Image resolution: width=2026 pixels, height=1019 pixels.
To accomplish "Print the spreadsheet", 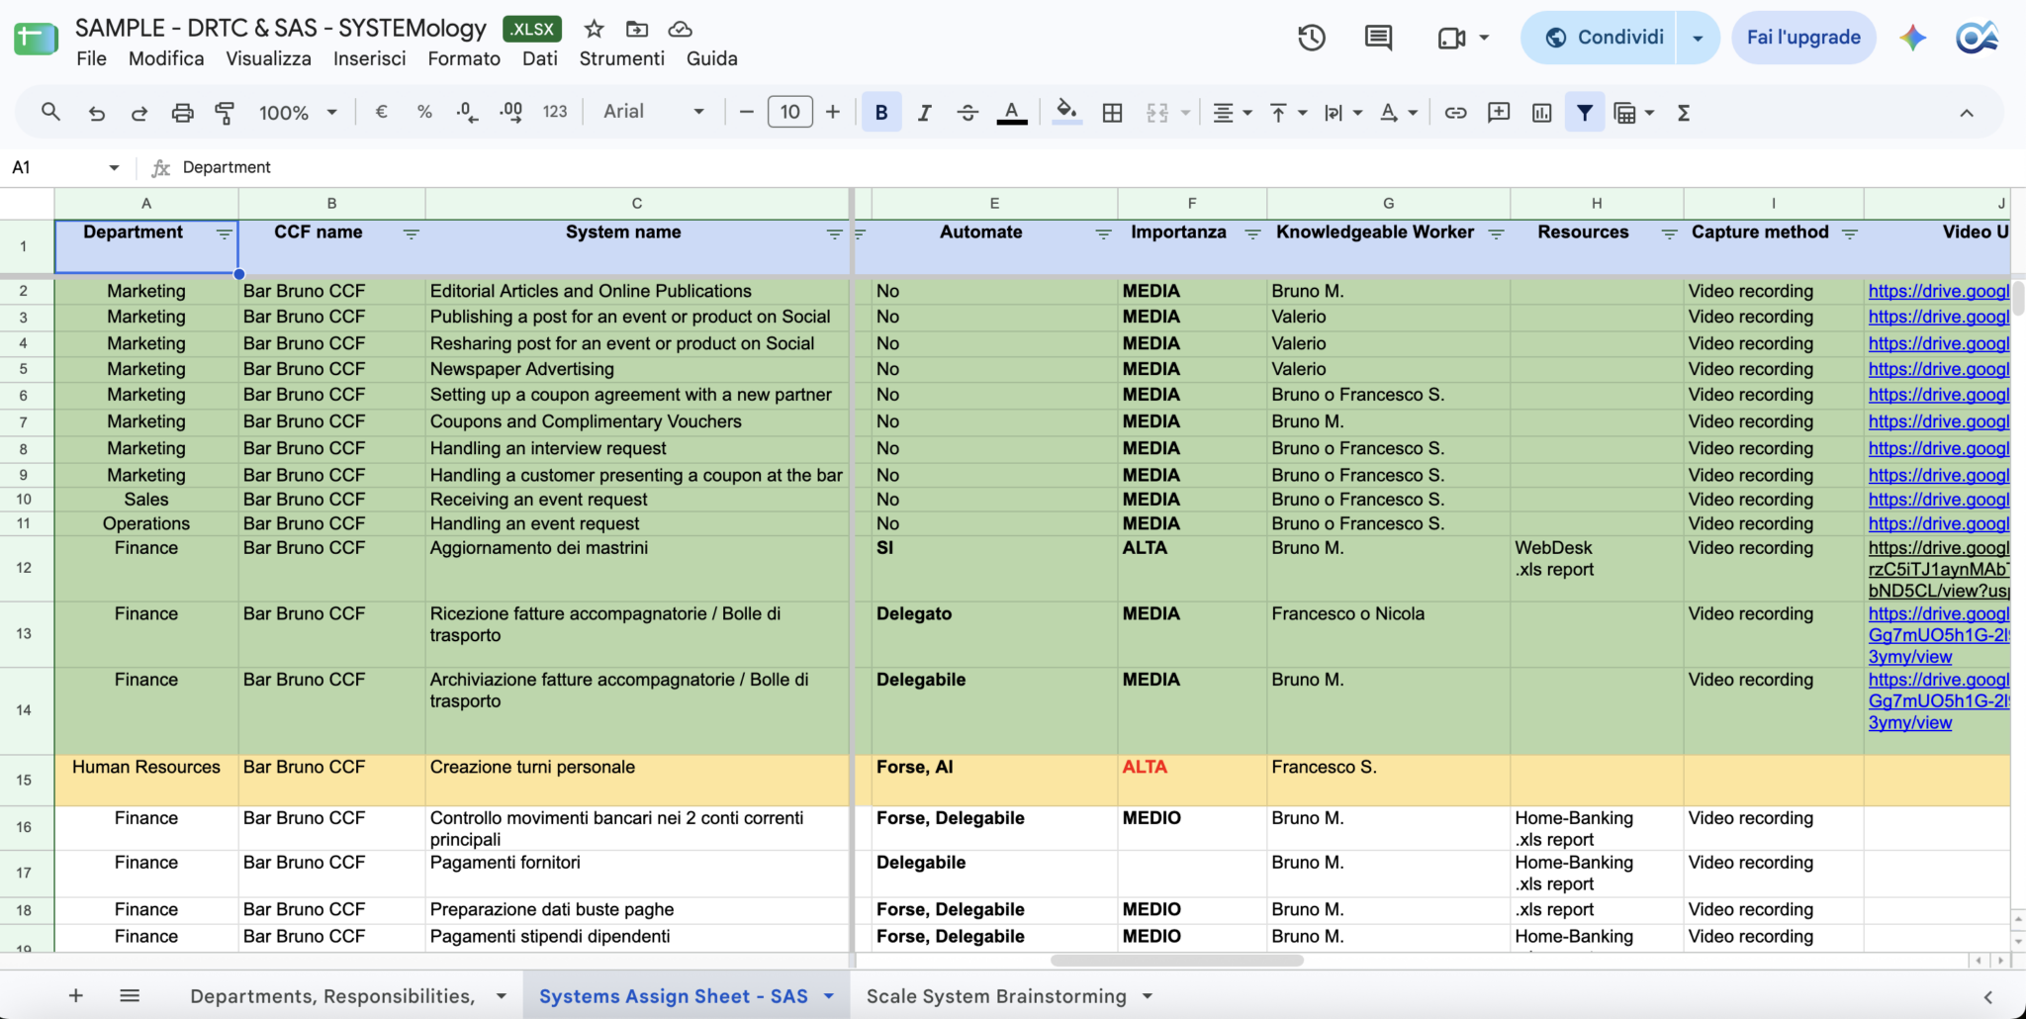I will point(182,113).
